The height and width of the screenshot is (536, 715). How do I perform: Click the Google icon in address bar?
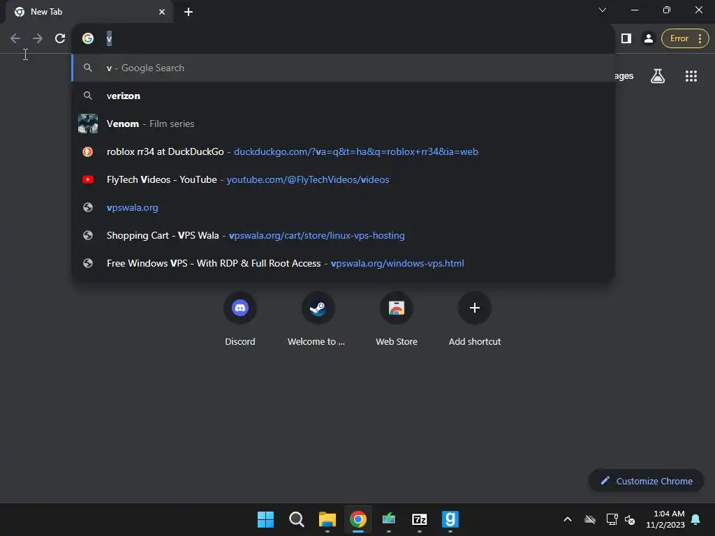(x=88, y=39)
